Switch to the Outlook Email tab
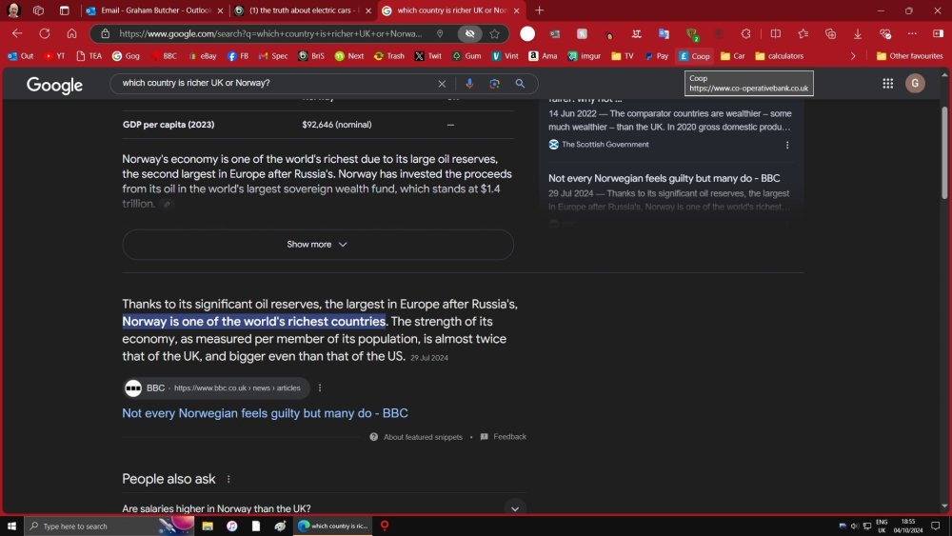 coord(154,10)
